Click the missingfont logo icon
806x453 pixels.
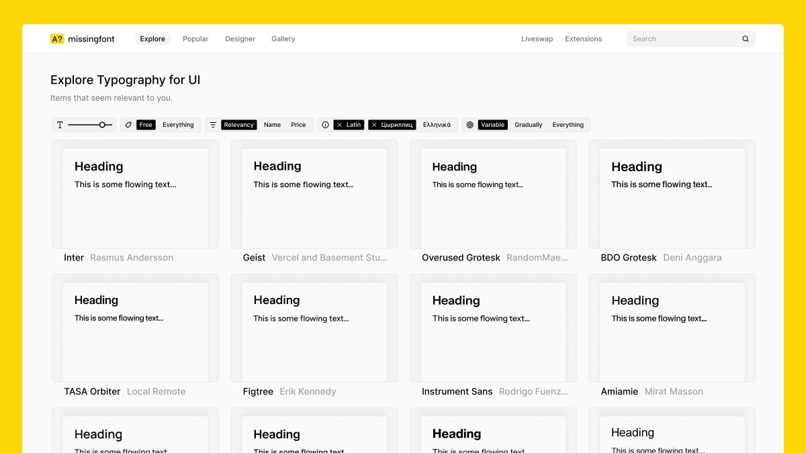pyautogui.click(x=57, y=39)
